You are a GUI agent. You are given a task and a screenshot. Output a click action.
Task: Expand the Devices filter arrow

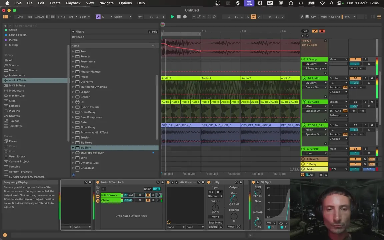pyautogui.click(x=84, y=37)
